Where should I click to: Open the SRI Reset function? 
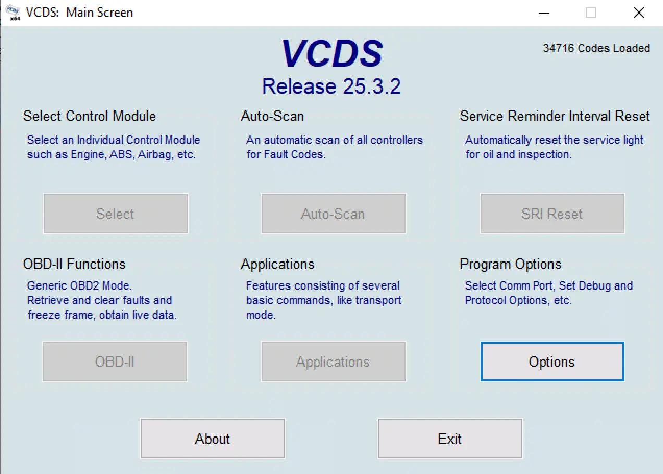click(x=551, y=214)
